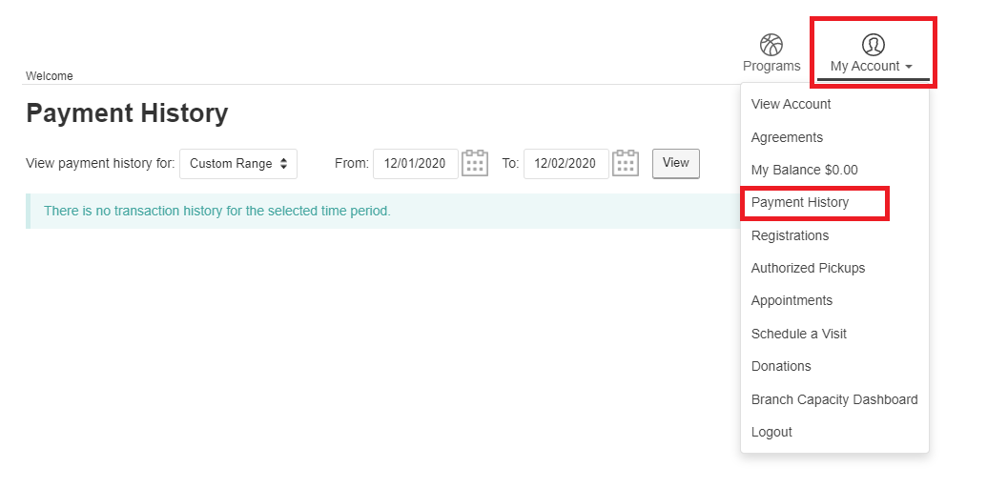The height and width of the screenshot is (488, 987).
Task: Click the To date input field
Action: [565, 164]
